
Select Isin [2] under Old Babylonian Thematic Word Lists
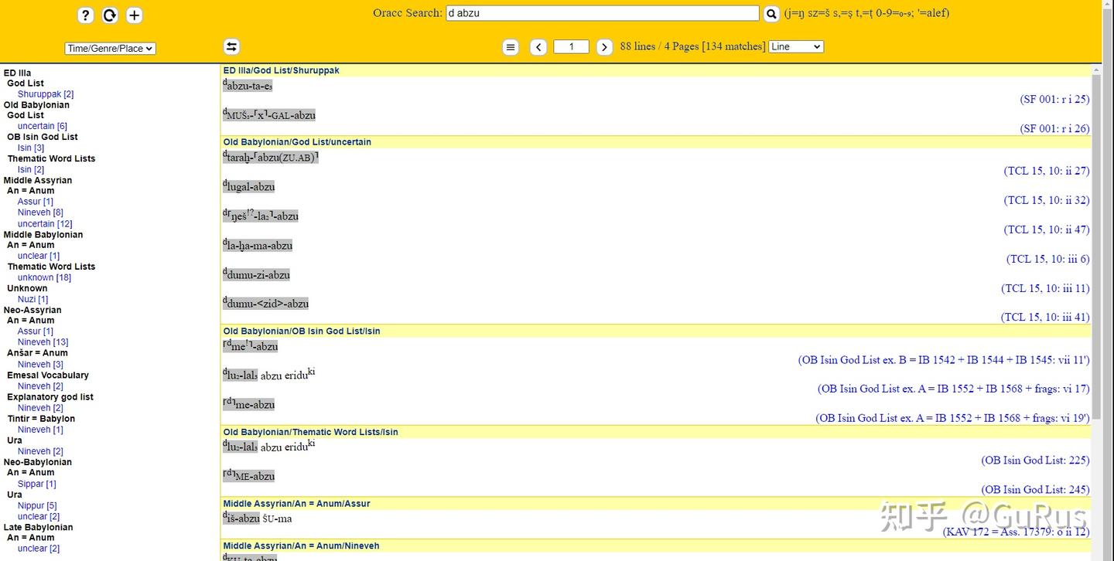(x=31, y=169)
